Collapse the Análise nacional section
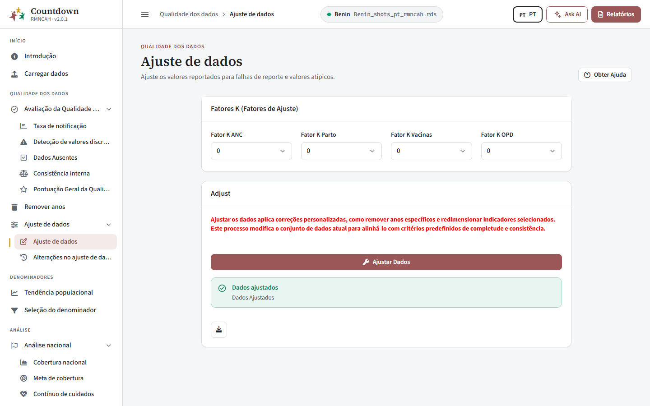Screen dimensions: 650x406 point(109,346)
